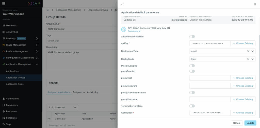Click the Type column header
Screen dimensions: 260x128
(84, 114)
